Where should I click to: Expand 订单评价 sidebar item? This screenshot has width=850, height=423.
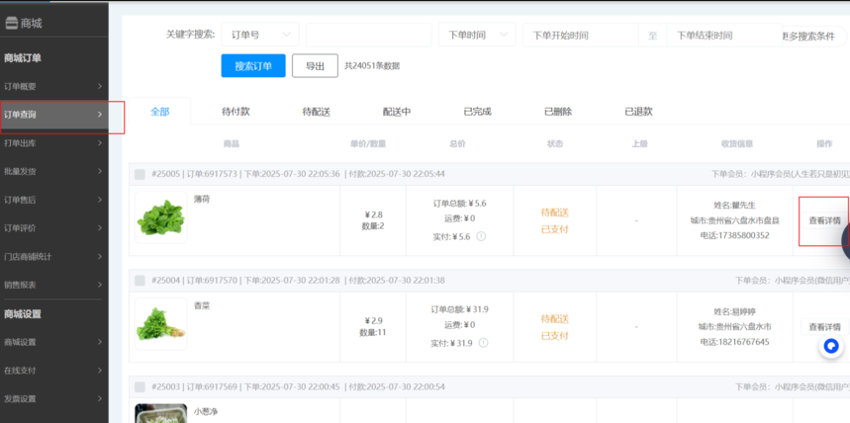click(54, 228)
